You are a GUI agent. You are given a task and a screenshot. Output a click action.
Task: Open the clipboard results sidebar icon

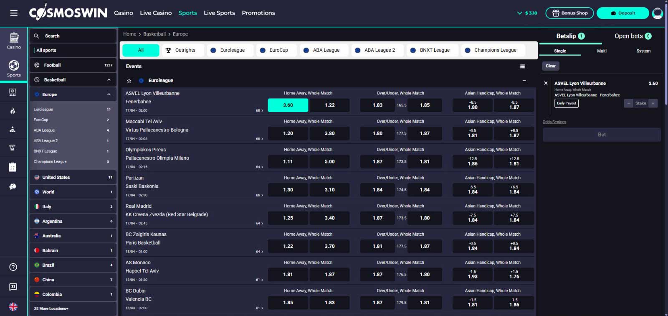13,167
